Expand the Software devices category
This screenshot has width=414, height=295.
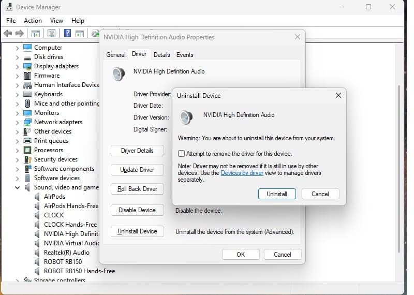[x=17, y=178]
